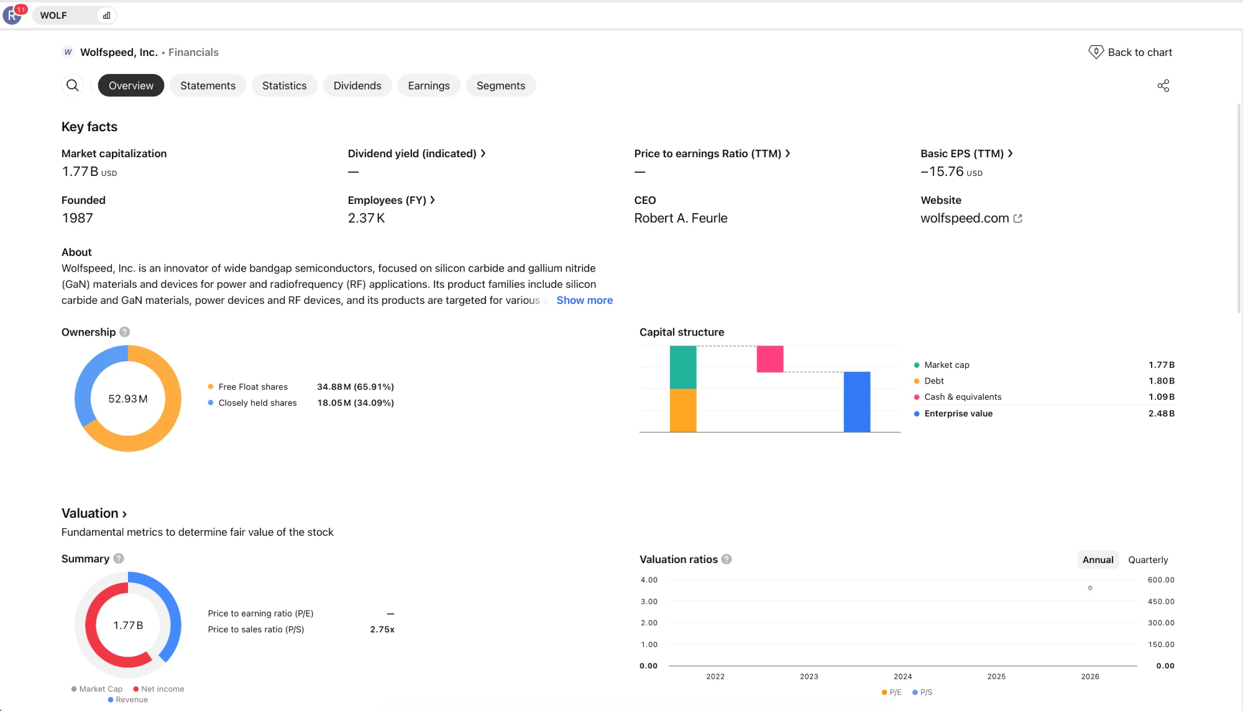1243x711 pixels.
Task: Switch valuation ratios to Quarterly
Action: click(1148, 560)
